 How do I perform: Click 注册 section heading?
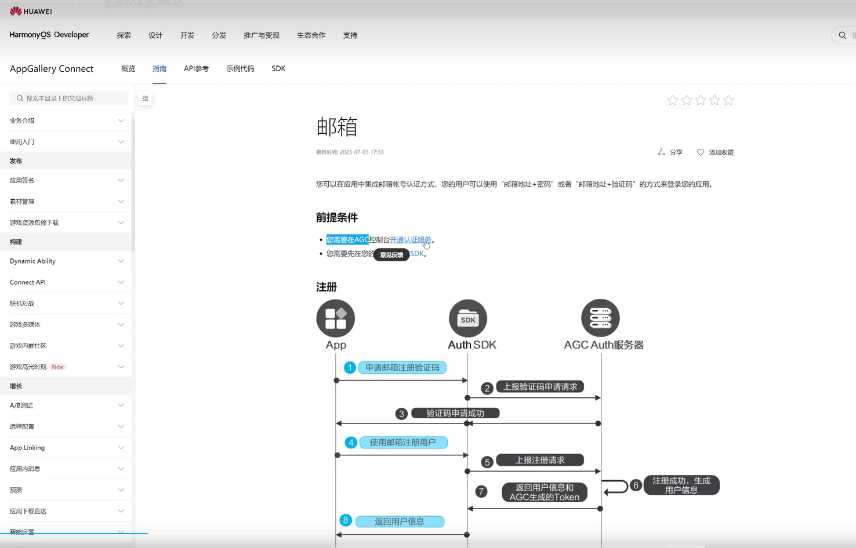[327, 287]
